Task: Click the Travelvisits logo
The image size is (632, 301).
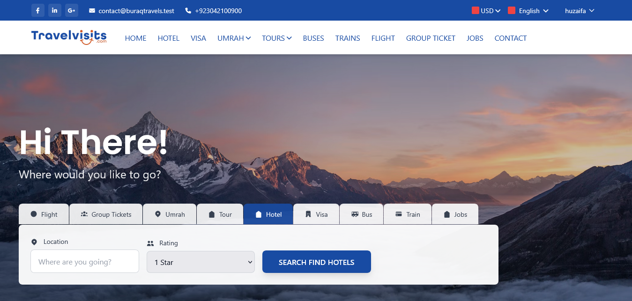Action: click(x=69, y=37)
